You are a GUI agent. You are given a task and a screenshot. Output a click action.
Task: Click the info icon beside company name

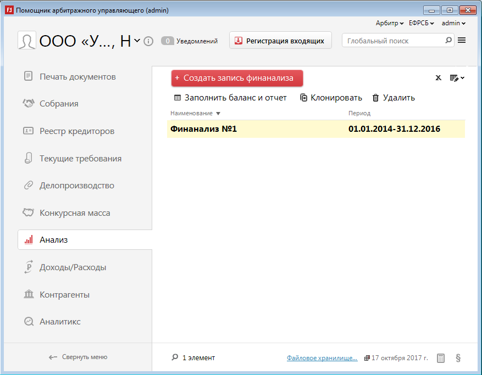pyautogui.click(x=148, y=41)
